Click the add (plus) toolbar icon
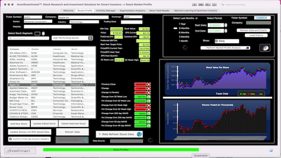281x158 pixels. (x=195, y=4)
